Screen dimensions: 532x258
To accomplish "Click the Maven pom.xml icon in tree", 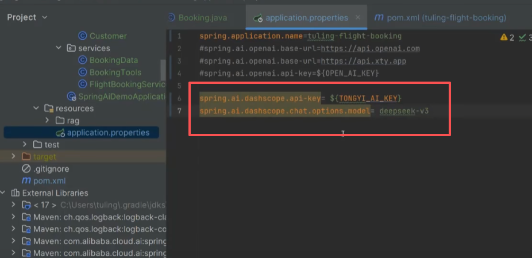I will (x=26, y=180).
